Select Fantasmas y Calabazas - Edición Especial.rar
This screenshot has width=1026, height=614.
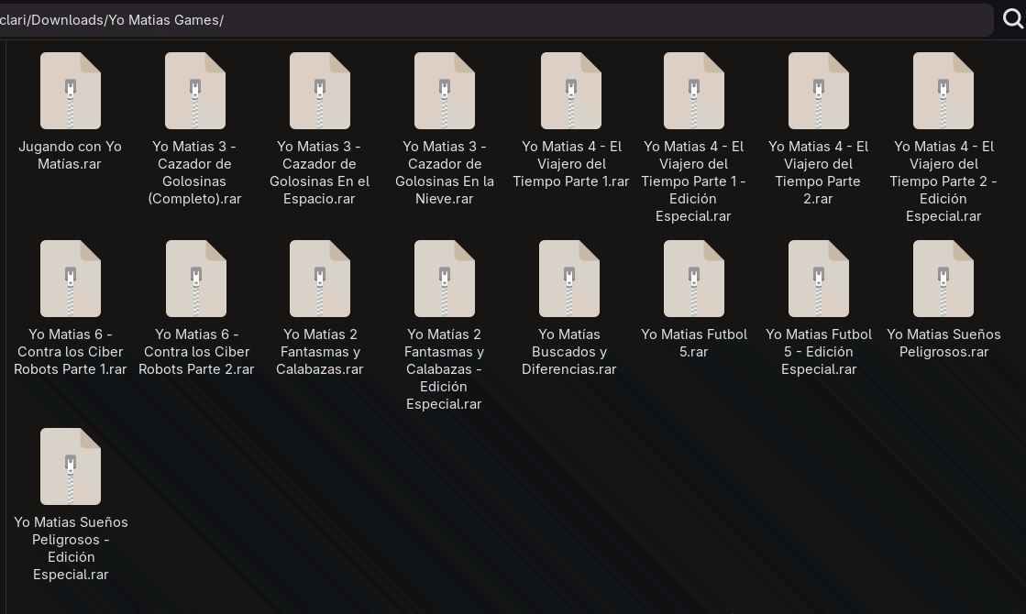point(445,280)
